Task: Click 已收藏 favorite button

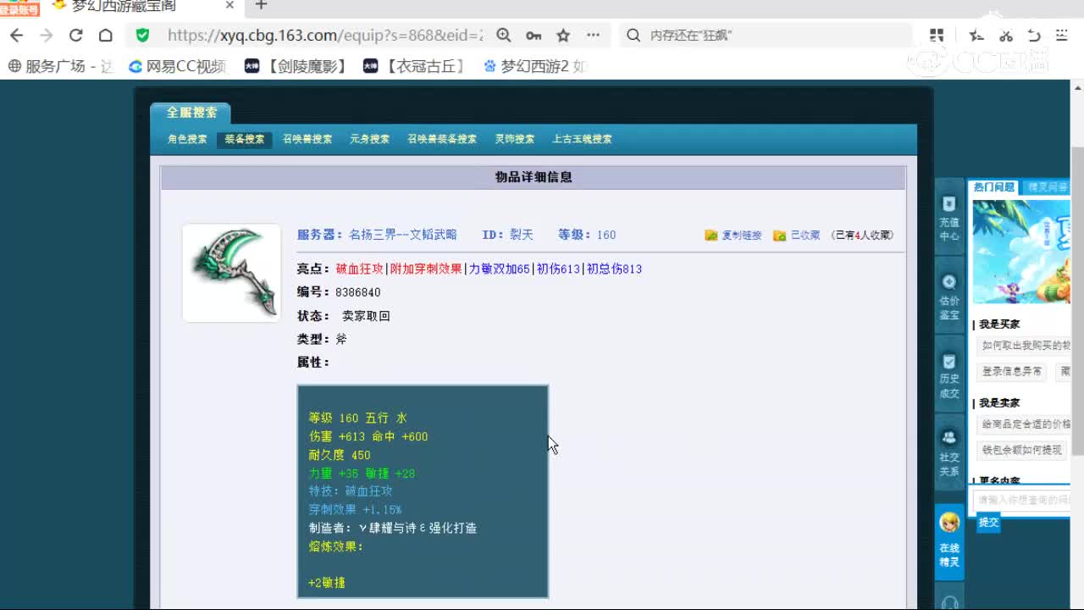Action: click(797, 235)
